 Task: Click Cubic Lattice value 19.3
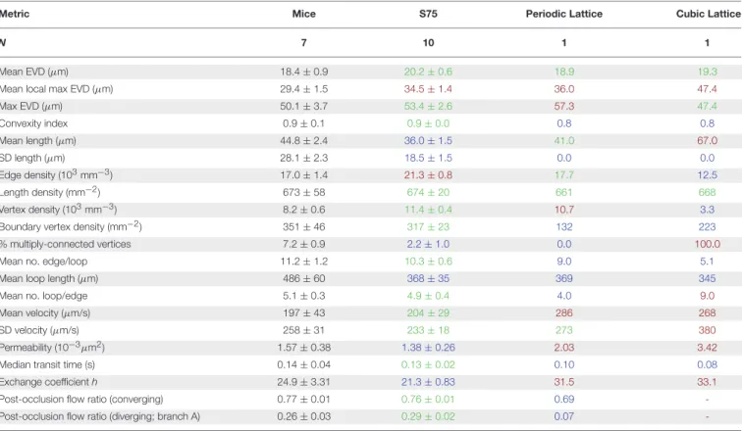click(707, 72)
